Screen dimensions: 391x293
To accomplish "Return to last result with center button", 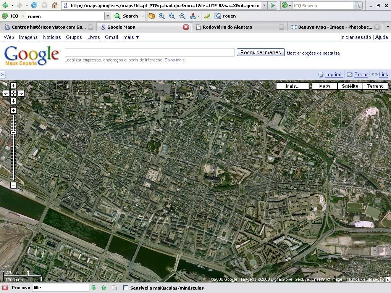I will click(x=13, y=93).
